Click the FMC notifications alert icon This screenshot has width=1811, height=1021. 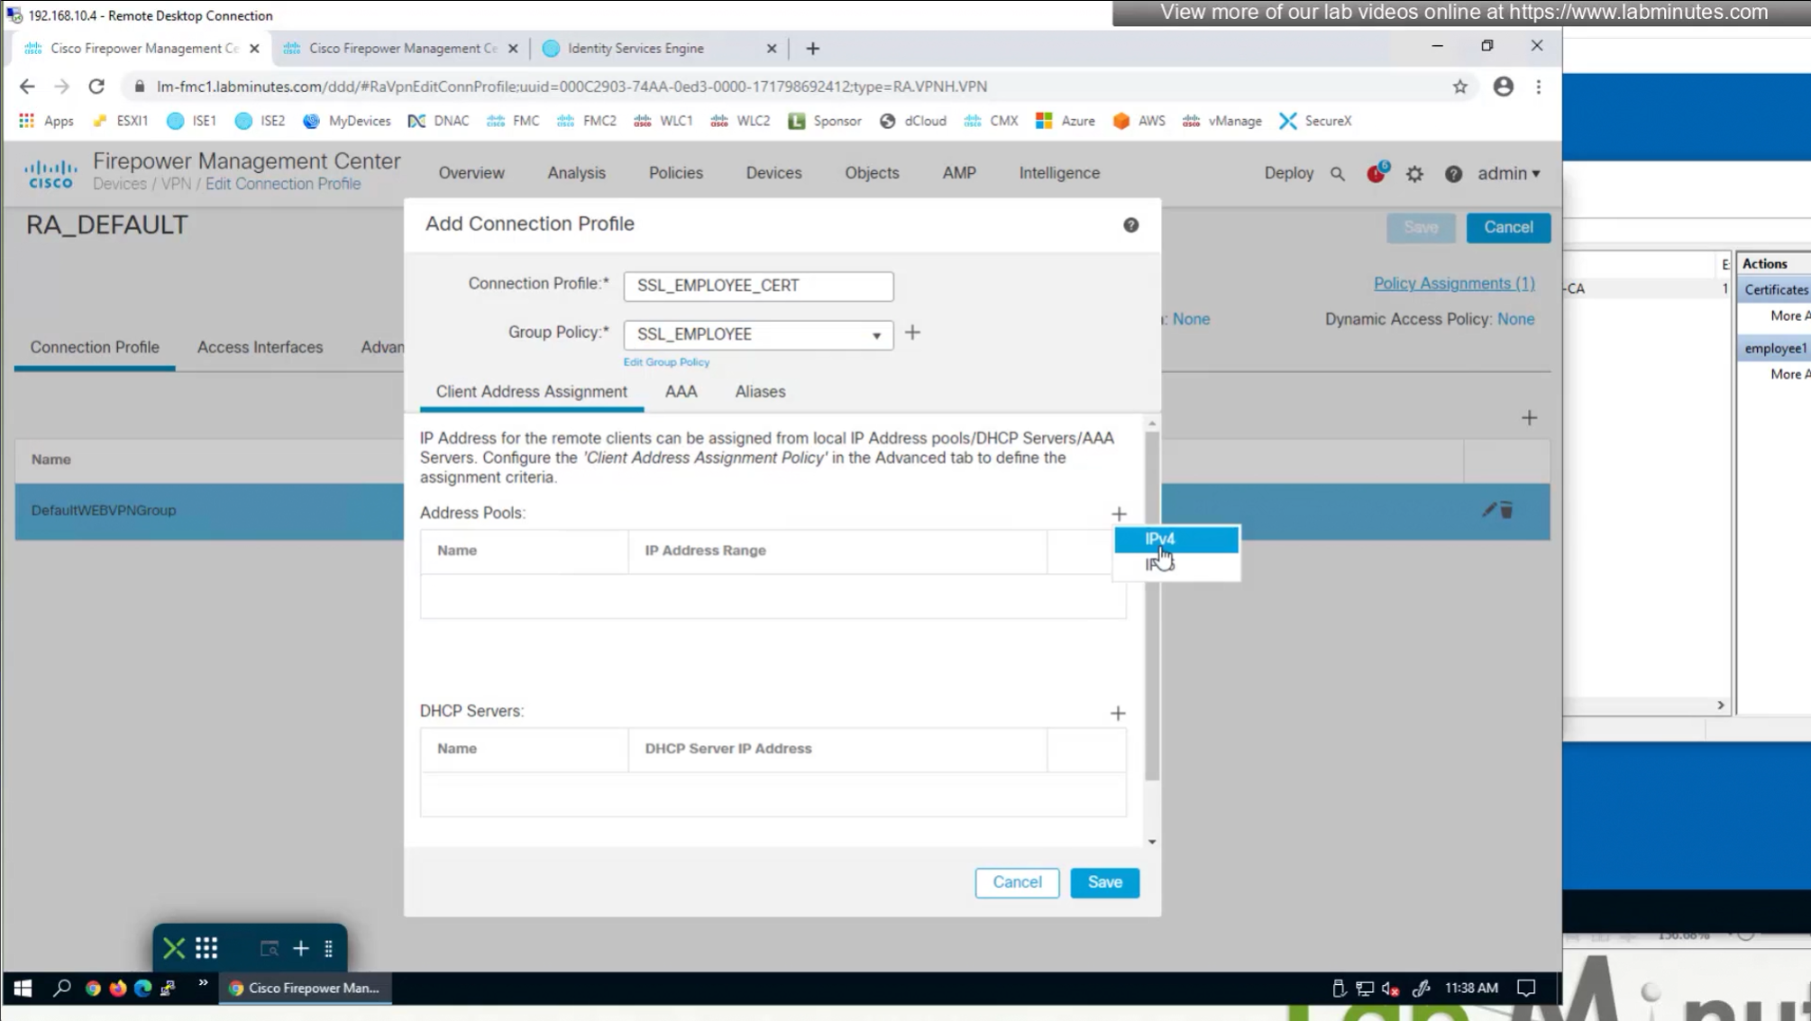click(x=1376, y=173)
